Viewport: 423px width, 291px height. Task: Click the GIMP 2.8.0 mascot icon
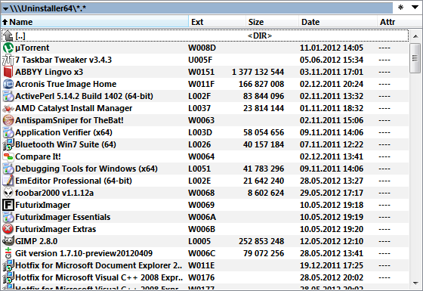point(8,241)
